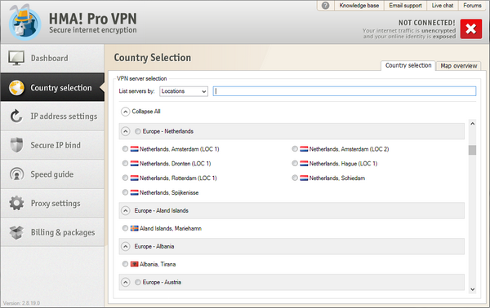Click the Country selection globe icon

click(16, 88)
